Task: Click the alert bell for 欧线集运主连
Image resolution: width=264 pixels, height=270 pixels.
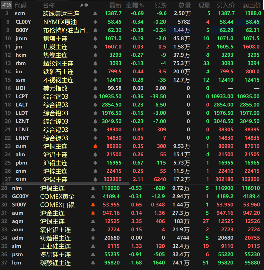Action: [95, 13]
